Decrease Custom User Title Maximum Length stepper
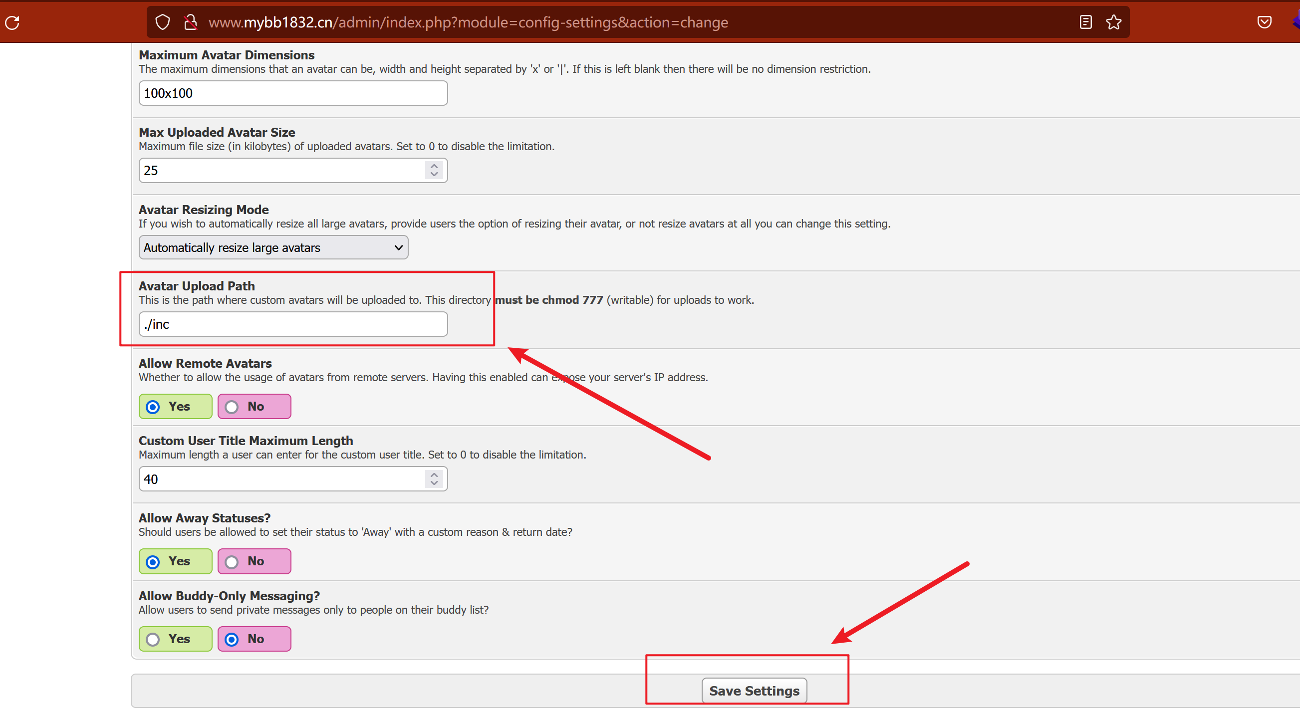This screenshot has width=1300, height=715. click(x=434, y=483)
